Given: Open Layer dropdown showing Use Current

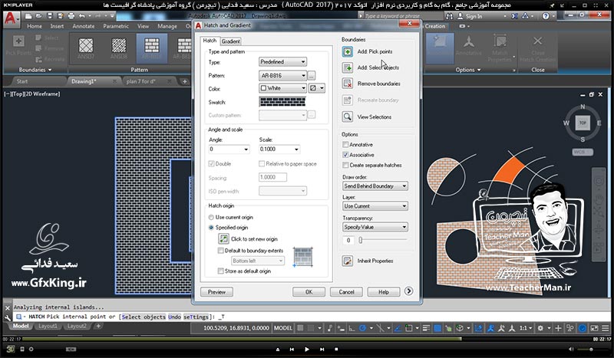Looking at the screenshot, I should click(x=375, y=205).
